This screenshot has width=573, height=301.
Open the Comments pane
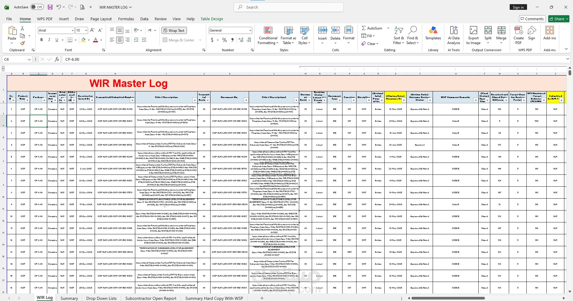(532, 19)
